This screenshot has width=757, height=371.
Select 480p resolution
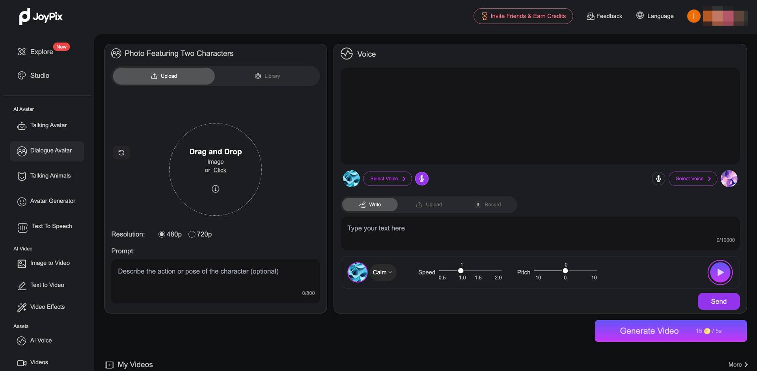(162, 234)
